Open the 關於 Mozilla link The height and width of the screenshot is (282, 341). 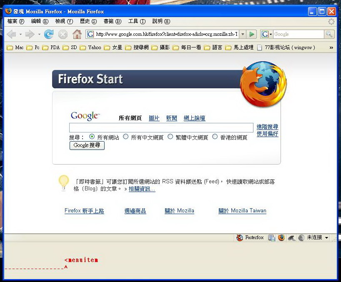[179, 211]
